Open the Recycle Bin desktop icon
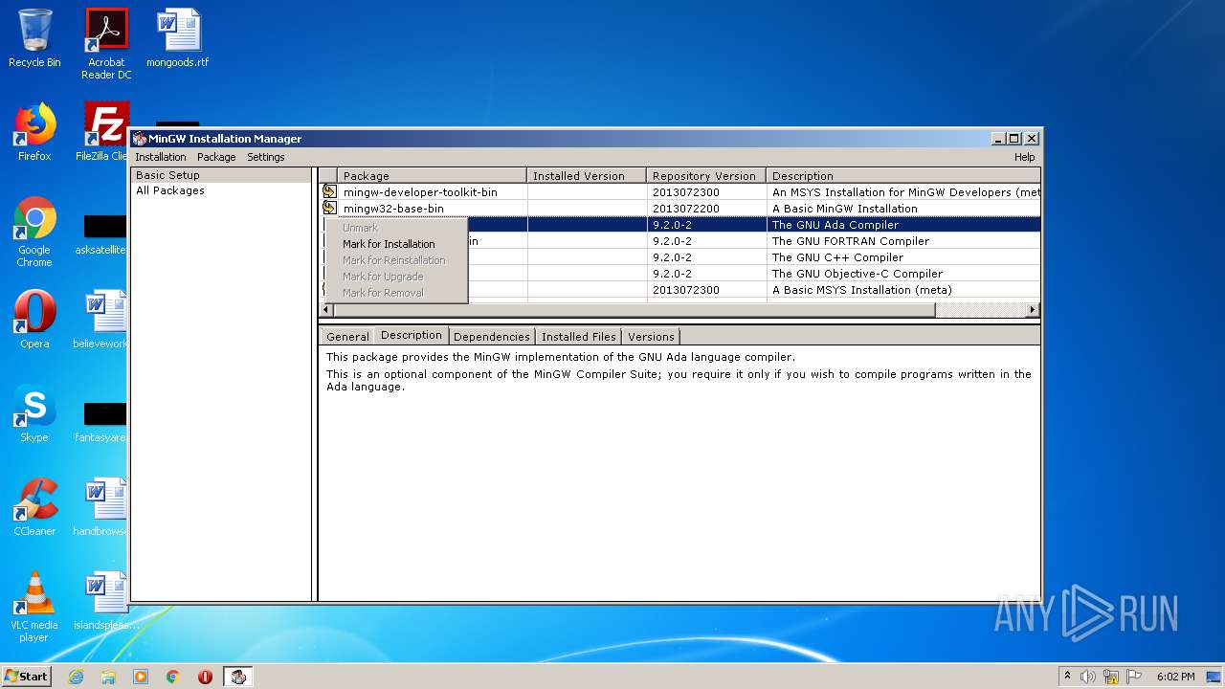Image resolution: width=1225 pixels, height=689 pixels. (34, 38)
